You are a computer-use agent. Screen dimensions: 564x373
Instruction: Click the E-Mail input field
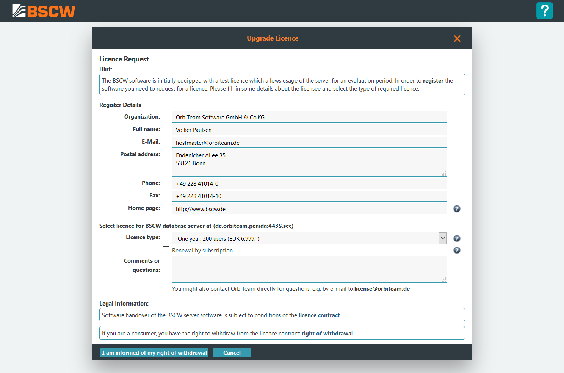[309, 143]
